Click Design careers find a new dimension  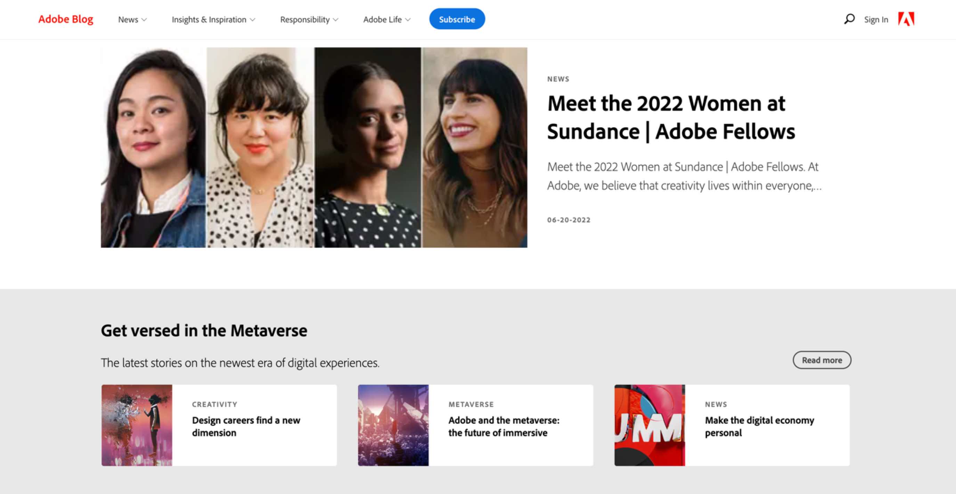(246, 427)
